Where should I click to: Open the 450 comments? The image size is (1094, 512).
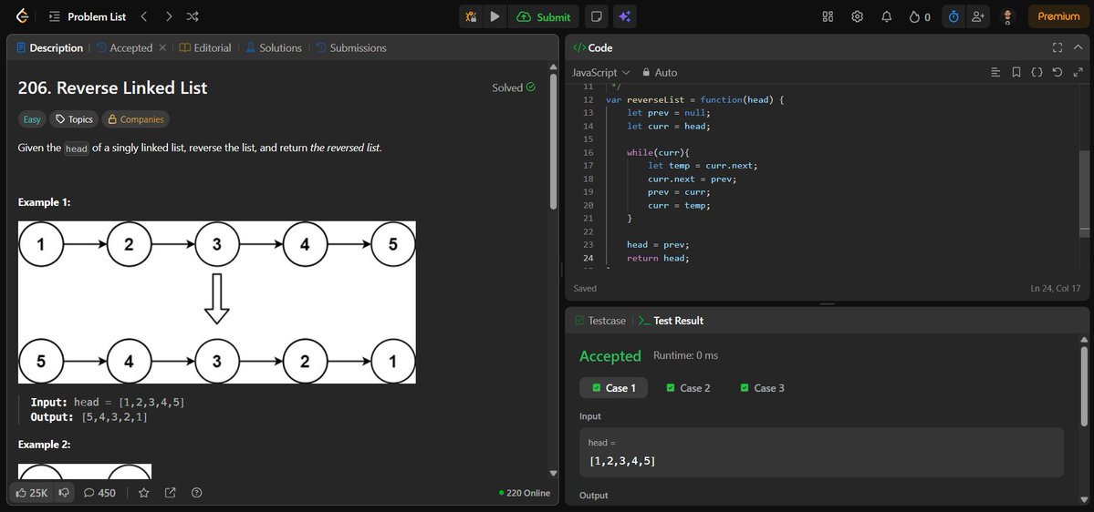[99, 493]
